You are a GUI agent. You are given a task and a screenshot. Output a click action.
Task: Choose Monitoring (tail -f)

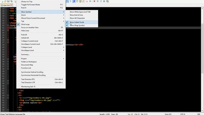pyautogui.click(x=41, y=87)
